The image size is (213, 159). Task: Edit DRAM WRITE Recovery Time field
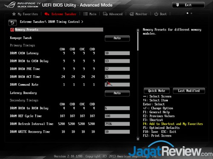(x=117, y=132)
